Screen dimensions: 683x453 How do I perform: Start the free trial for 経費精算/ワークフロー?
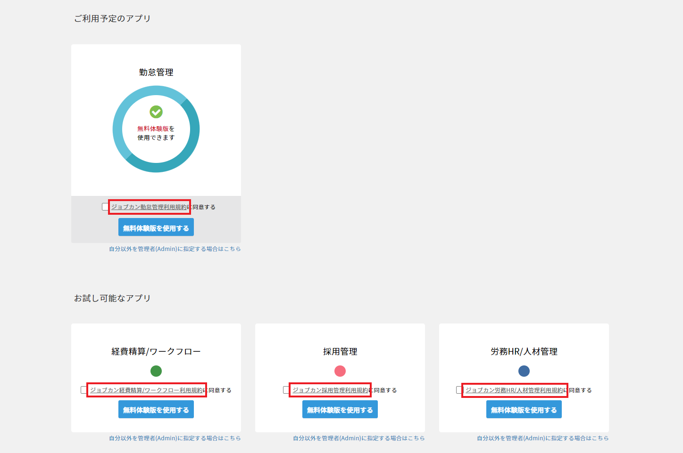156,410
